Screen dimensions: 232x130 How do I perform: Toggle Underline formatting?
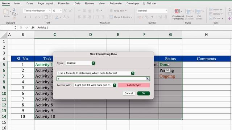click(x=36, y=17)
